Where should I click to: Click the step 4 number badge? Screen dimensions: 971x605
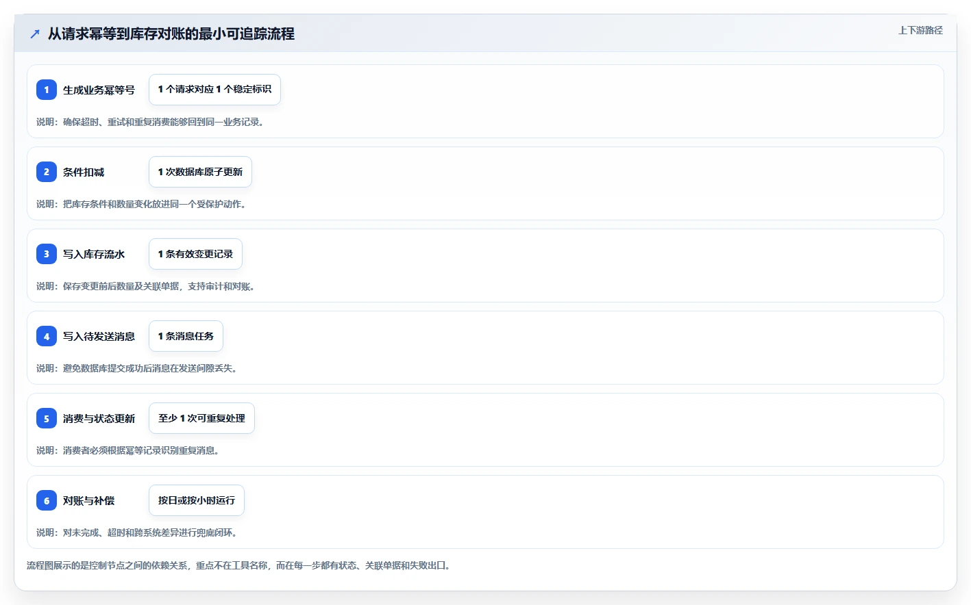pyautogui.click(x=47, y=336)
